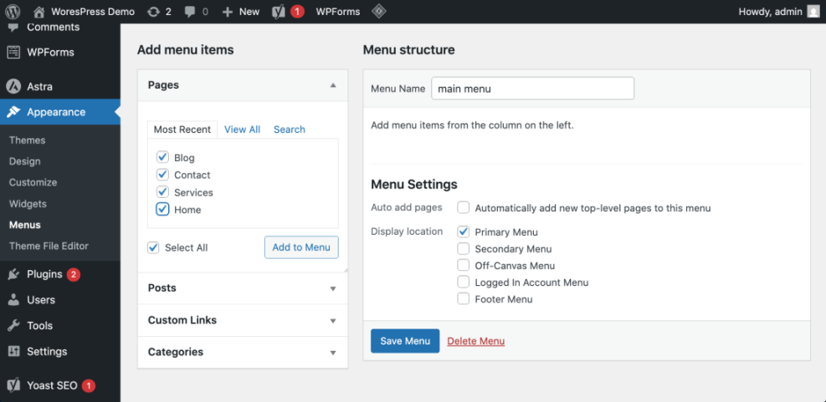This screenshot has width=826, height=402.
Task: Open the WoresPress Demo site link
Action: click(x=93, y=12)
